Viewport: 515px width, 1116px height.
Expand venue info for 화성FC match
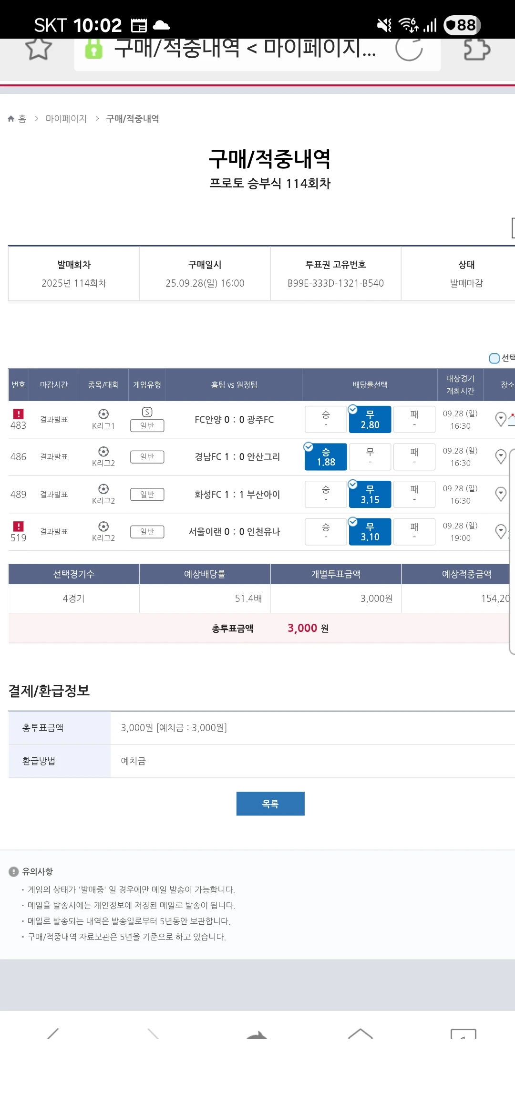coord(501,494)
